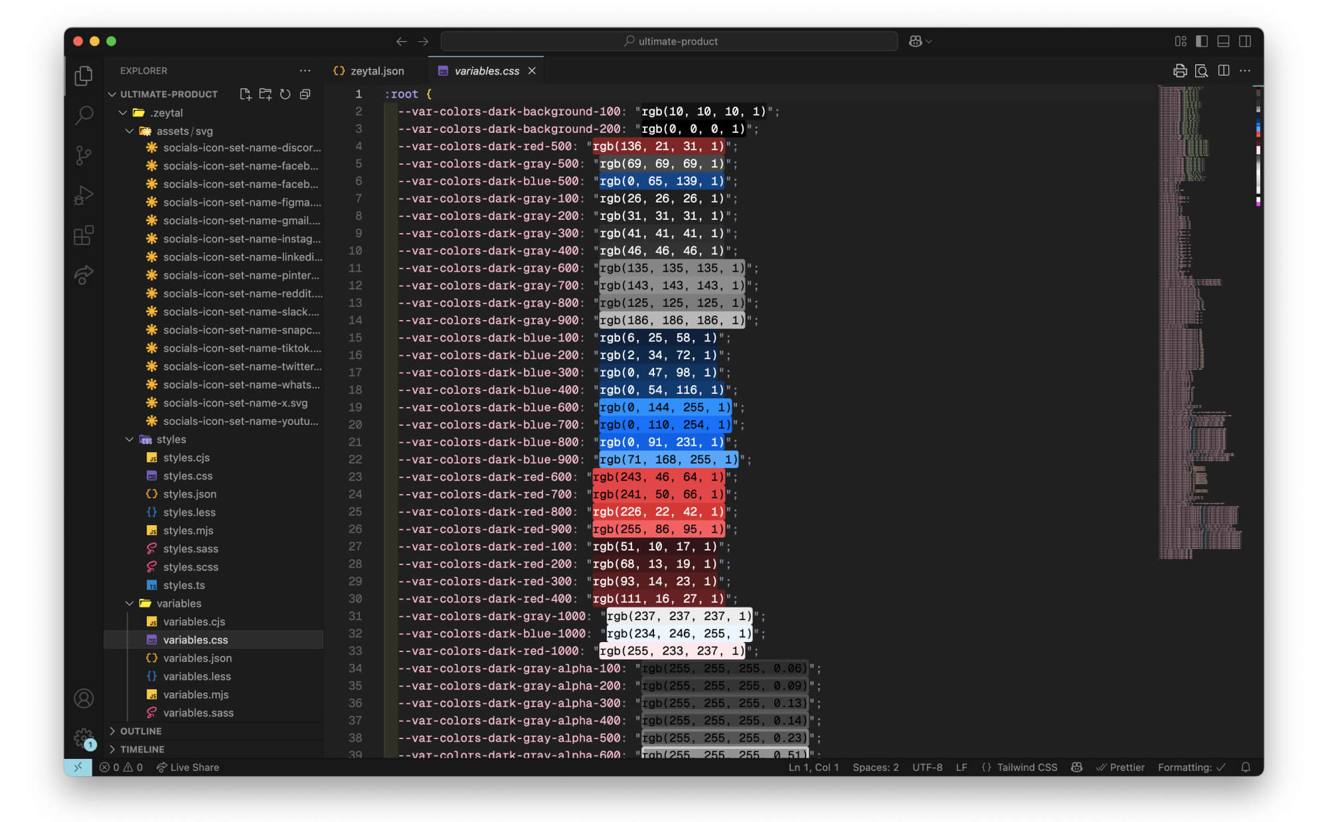Collapse the styles folder
The width and height of the screenshot is (1328, 822).
pyautogui.click(x=130, y=440)
